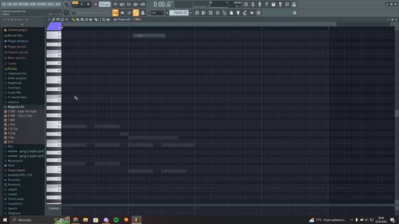Open the PATTERNS menu
This screenshot has height=224, width=399.
[24, 4]
